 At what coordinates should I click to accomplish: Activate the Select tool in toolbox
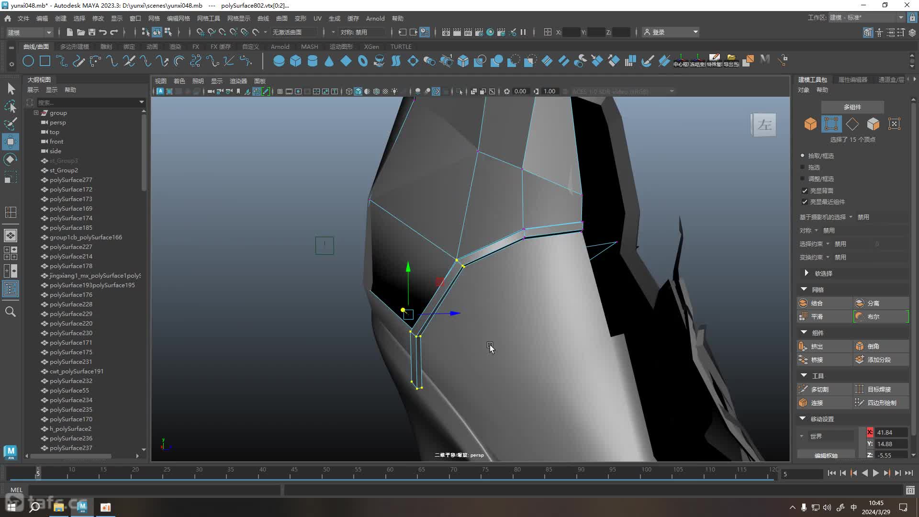pos(11,89)
